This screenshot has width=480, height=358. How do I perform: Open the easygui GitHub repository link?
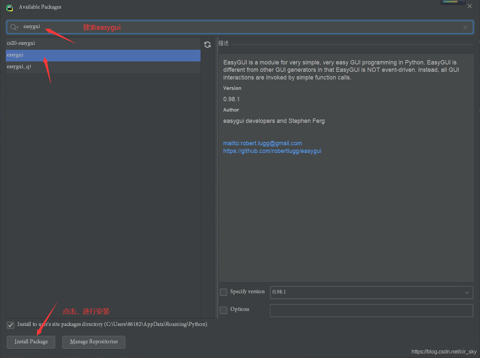(272, 151)
